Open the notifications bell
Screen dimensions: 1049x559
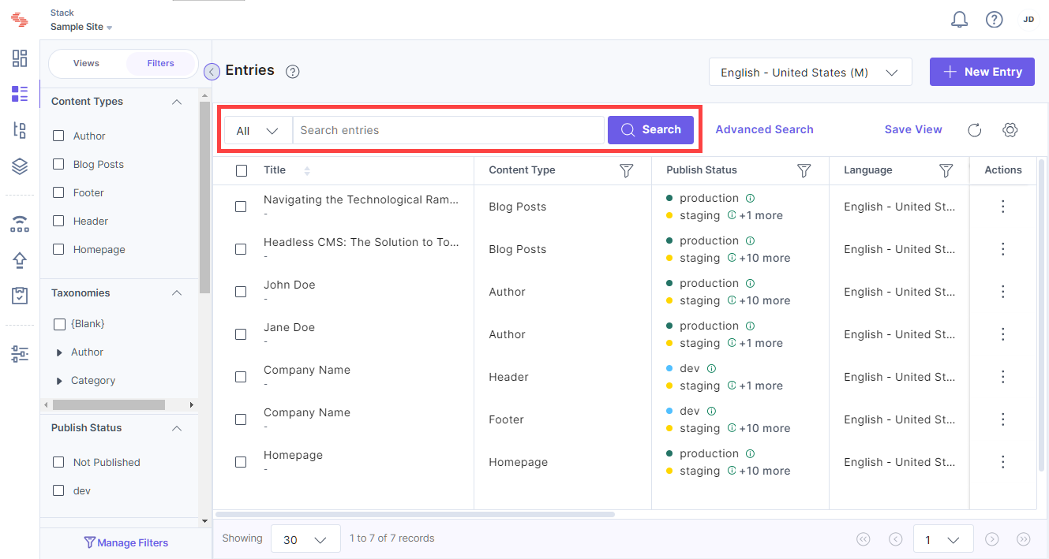(959, 20)
